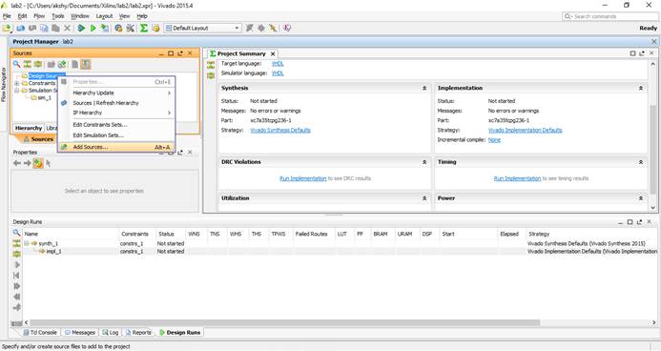Click the Redo icon in main toolbar
The width and height of the screenshot is (661, 351).
tap(32, 29)
